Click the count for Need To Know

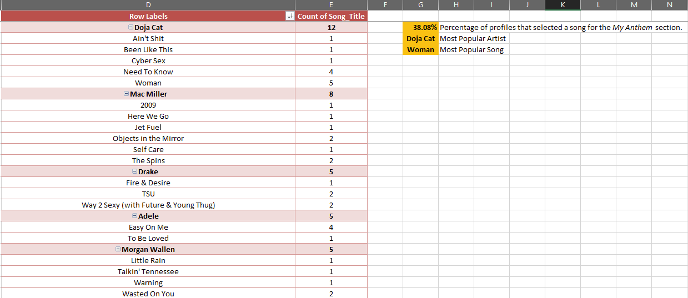[x=331, y=72]
